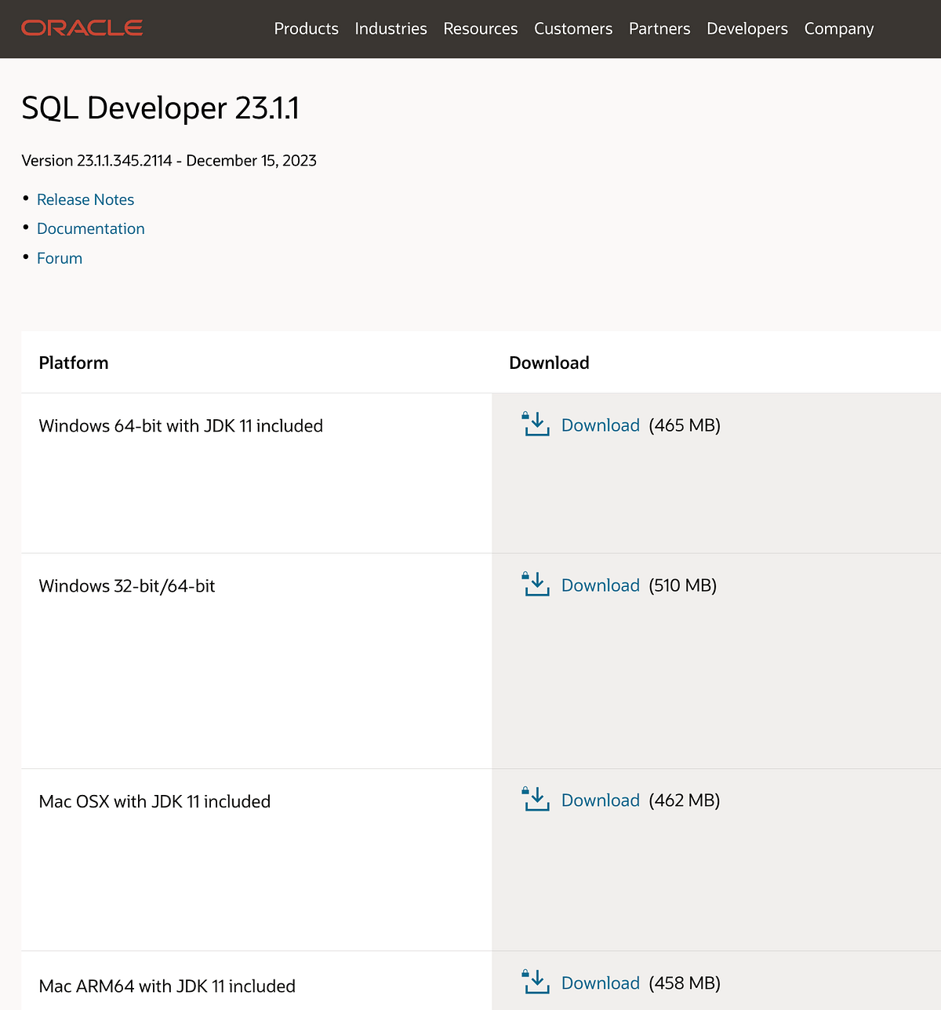Image resolution: width=941 pixels, height=1010 pixels.
Task: Click the lock symbol on the Windows 64-bit download icon
Action: 526,414
